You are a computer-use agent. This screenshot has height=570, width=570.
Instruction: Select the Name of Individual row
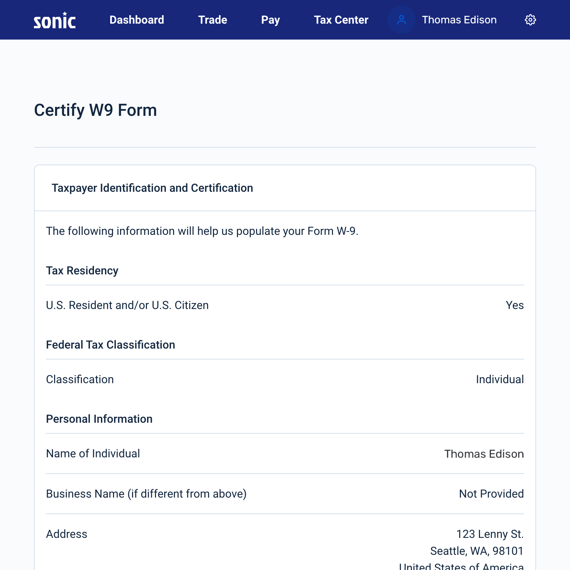(x=93, y=453)
